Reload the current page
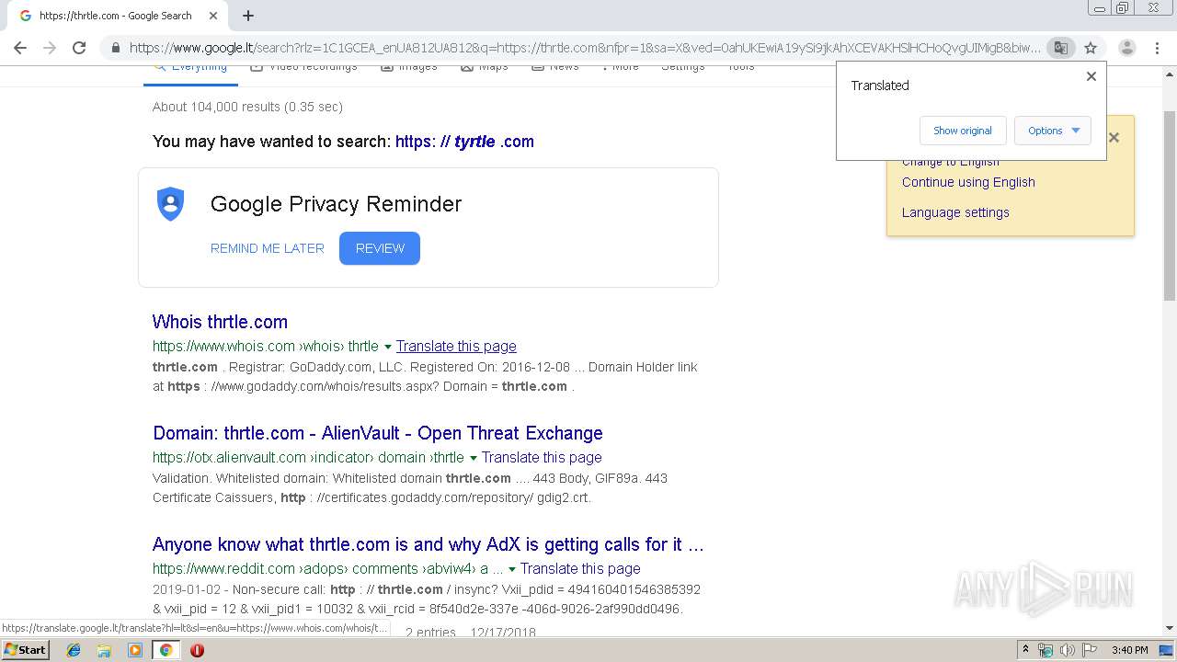The width and height of the screenshot is (1177, 662). point(79,48)
